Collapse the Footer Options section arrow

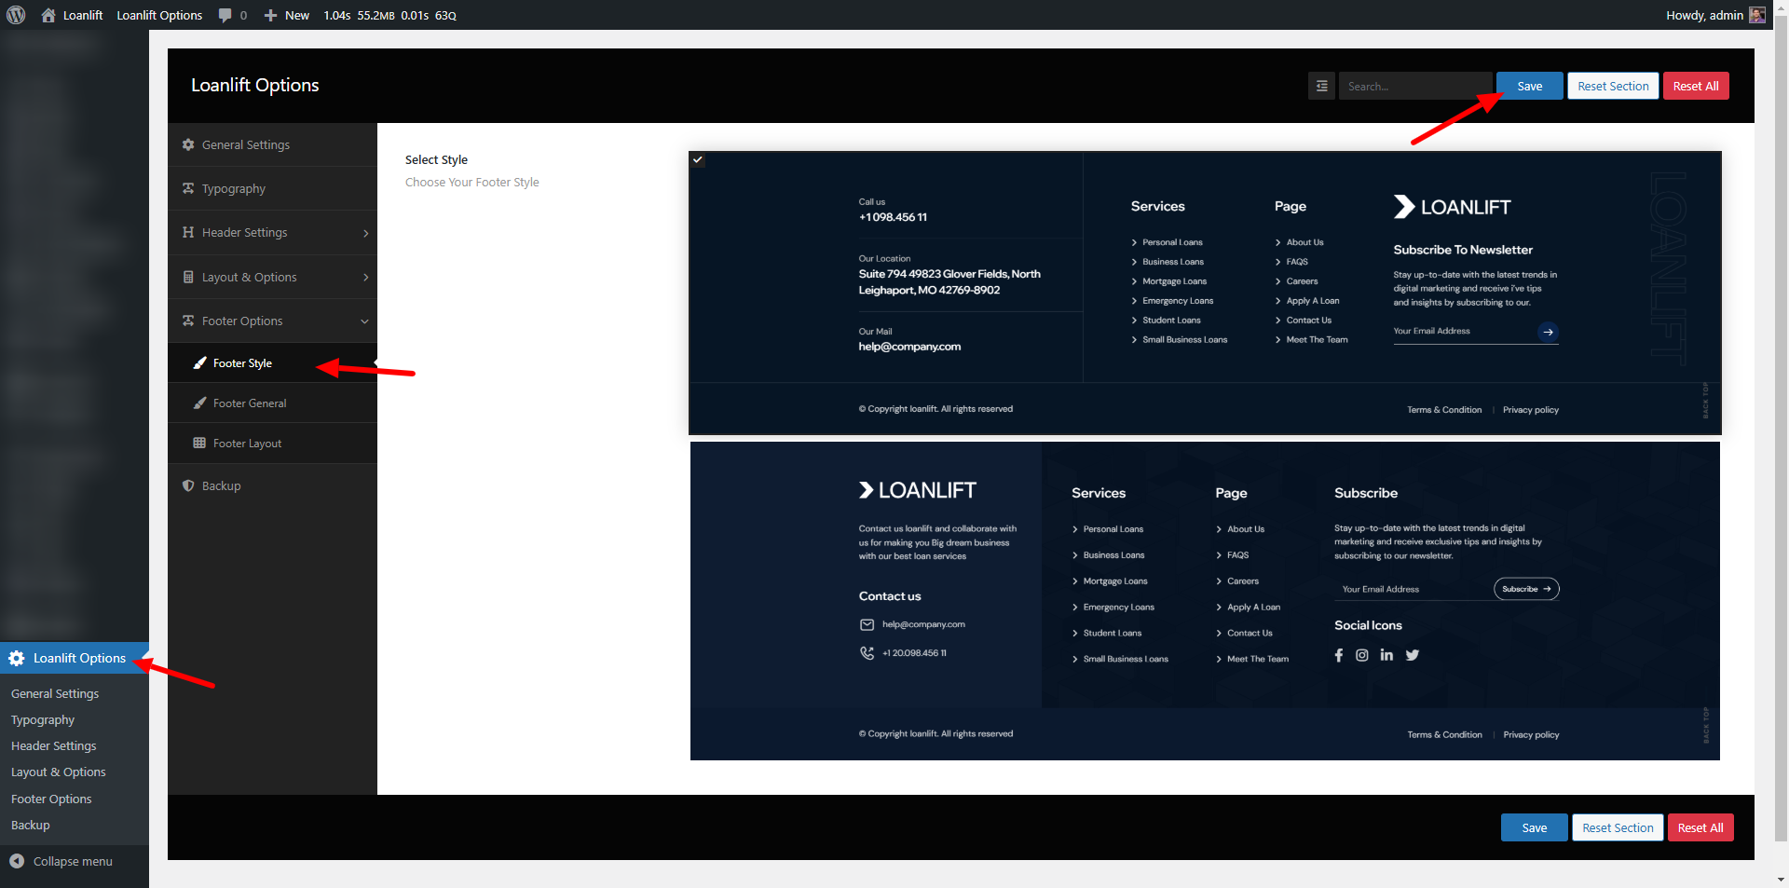pyautogui.click(x=364, y=321)
